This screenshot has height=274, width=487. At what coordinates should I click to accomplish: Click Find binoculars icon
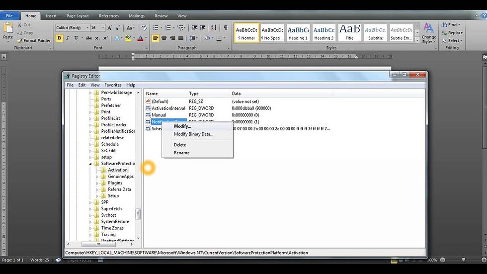[444, 25]
